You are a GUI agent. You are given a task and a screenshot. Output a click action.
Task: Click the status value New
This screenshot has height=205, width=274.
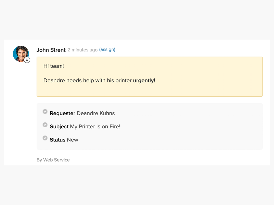click(x=73, y=140)
